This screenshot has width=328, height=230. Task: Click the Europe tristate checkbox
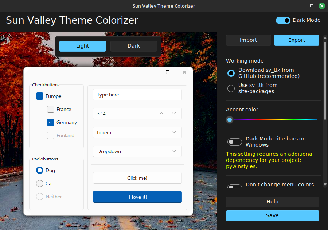pos(39,96)
